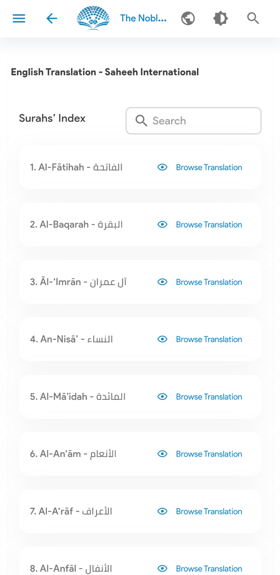Viewport: 280px width, 575px height.
Task: Toggle the eye icon next to An-Nisā'
Action: click(x=162, y=339)
